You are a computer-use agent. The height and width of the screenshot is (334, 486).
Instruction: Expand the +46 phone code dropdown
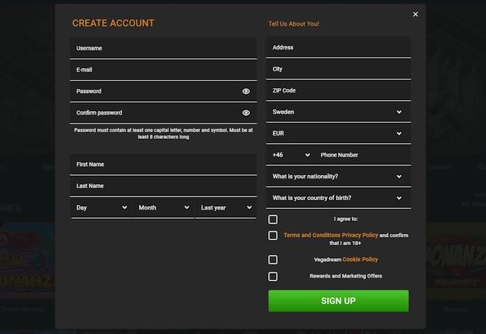[291, 155]
